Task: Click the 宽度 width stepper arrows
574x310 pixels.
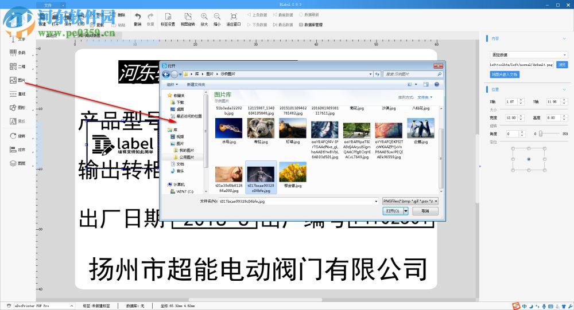Action: pyautogui.click(x=521, y=117)
